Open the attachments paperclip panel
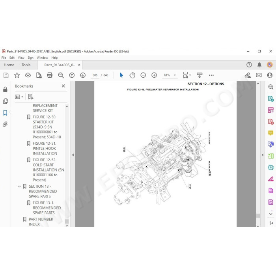This screenshot has height=276, width=276. point(5,124)
